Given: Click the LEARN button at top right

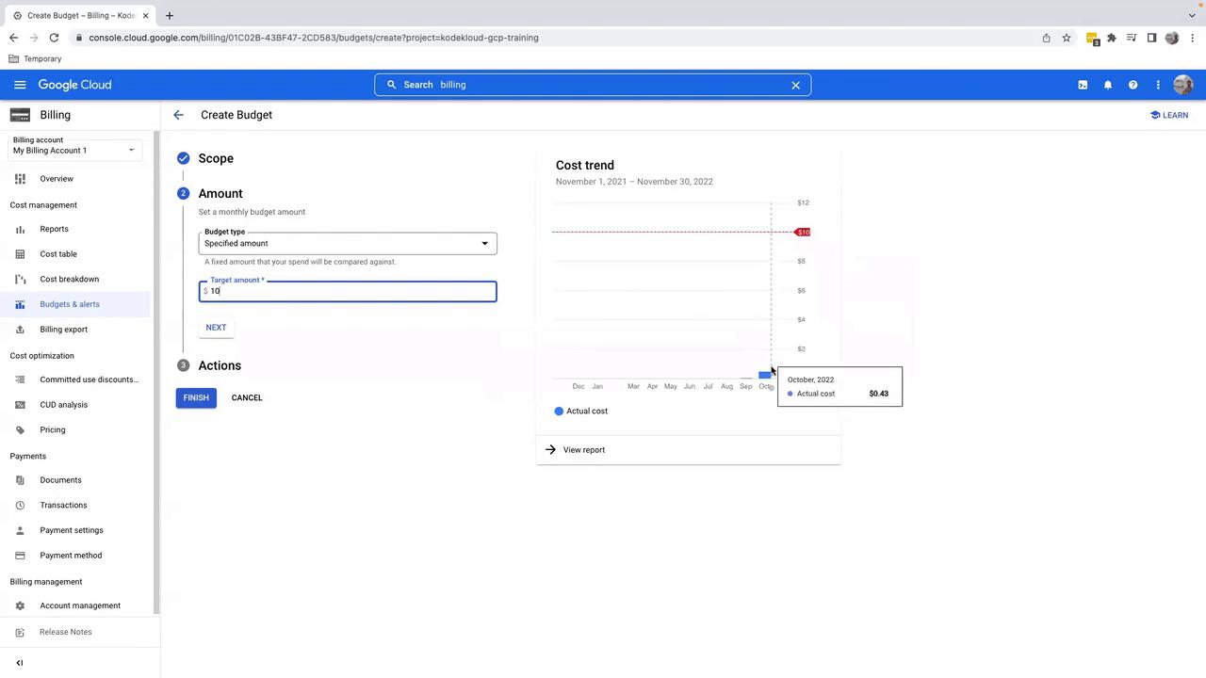Looking at the screenshot, I should pyautogui.click(x=1168, y=115).
